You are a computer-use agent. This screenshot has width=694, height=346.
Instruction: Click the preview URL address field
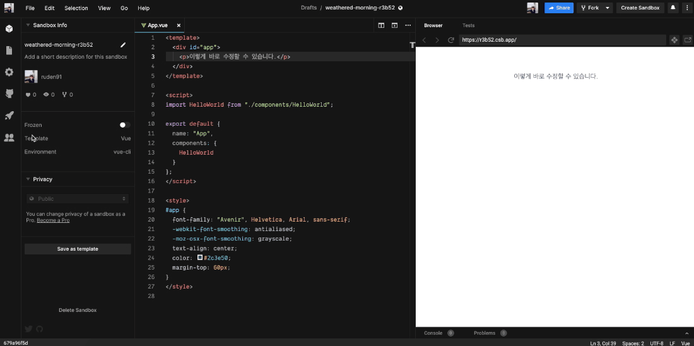coord(562,40)
